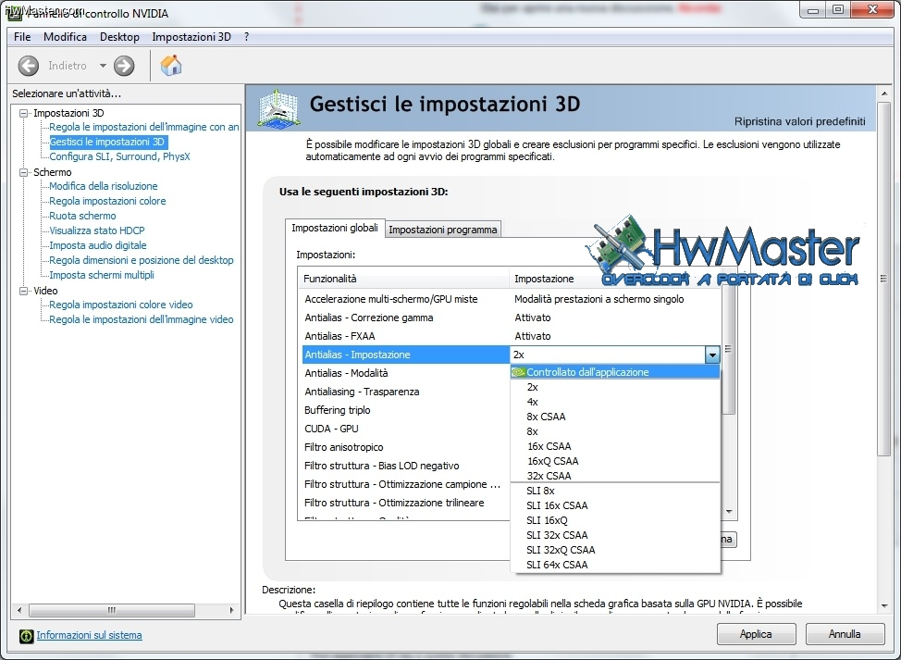Open Regola impostazioni colore
Screen dimensions: 901x660
click(107, 201)
